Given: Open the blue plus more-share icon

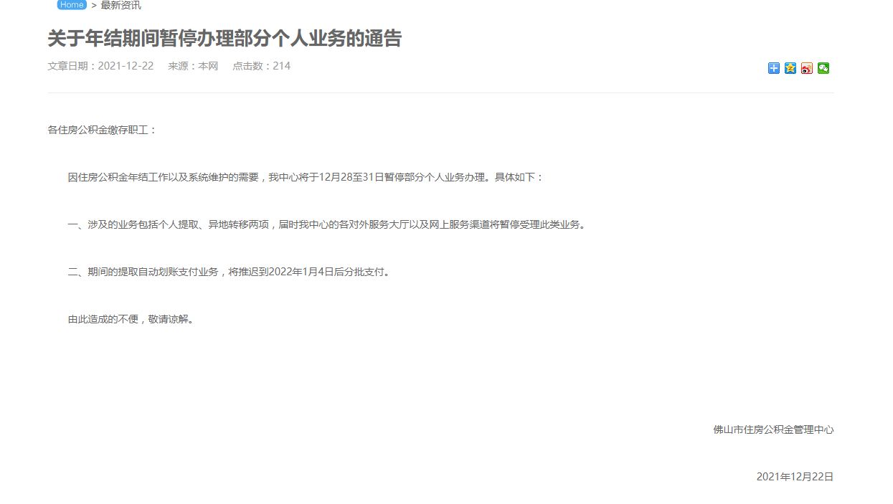Looking at the screenshot, I should click(774, 68).
